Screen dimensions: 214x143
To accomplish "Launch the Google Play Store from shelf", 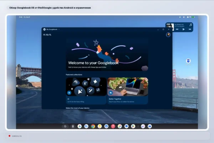I will pos(133,126).
